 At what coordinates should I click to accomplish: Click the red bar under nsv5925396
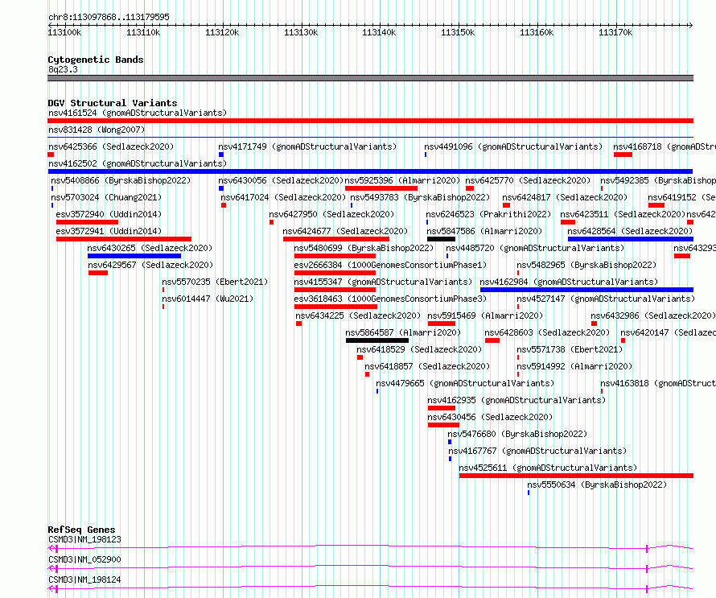coord(381,188)
